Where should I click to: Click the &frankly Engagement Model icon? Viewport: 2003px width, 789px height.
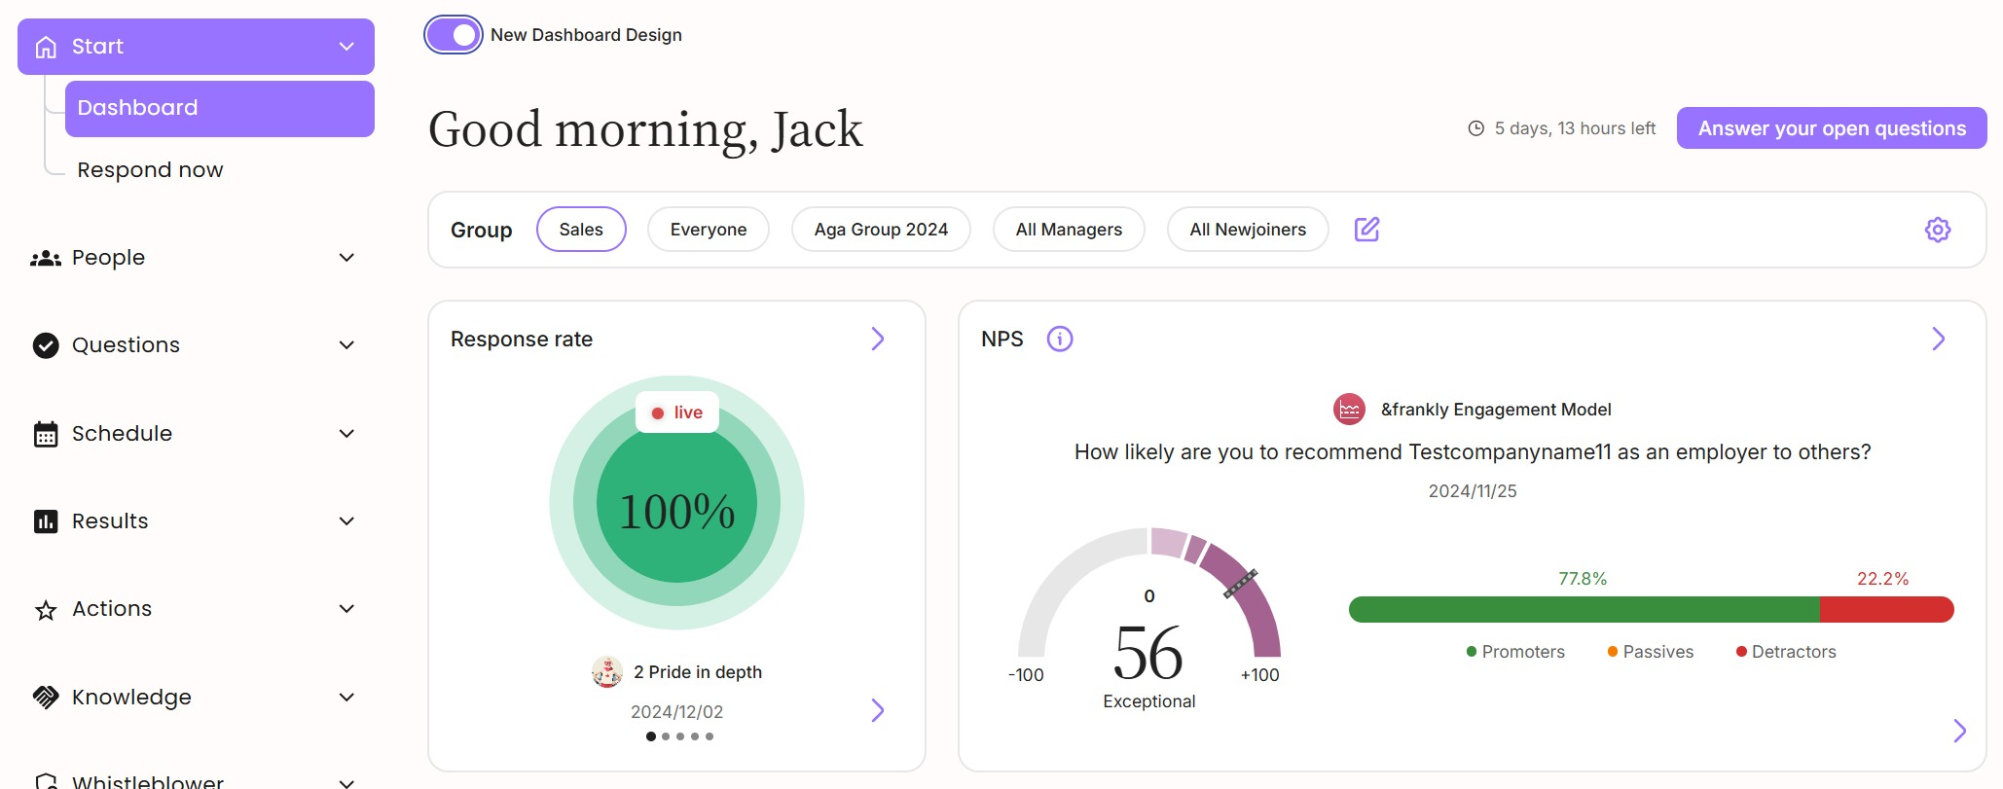pyautogui.click(x=1349, y=410)
